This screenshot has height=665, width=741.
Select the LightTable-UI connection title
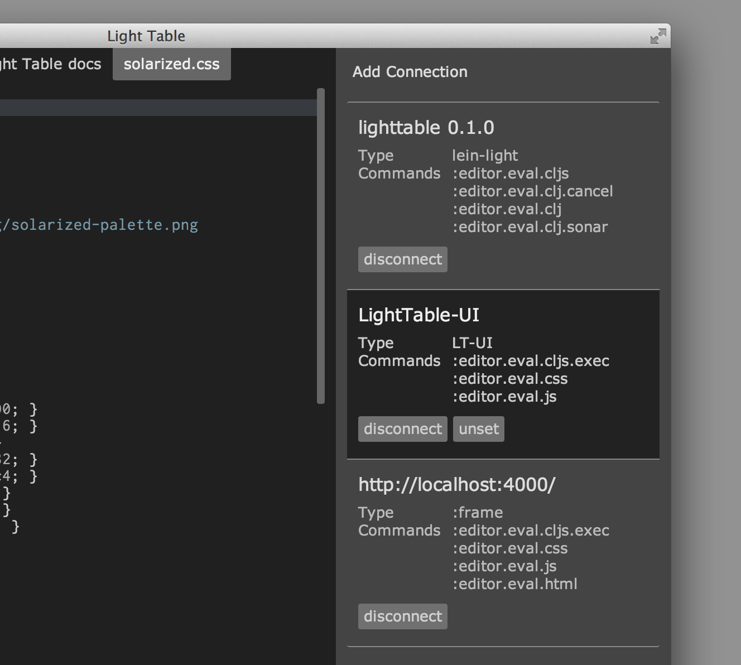(419, 315)
